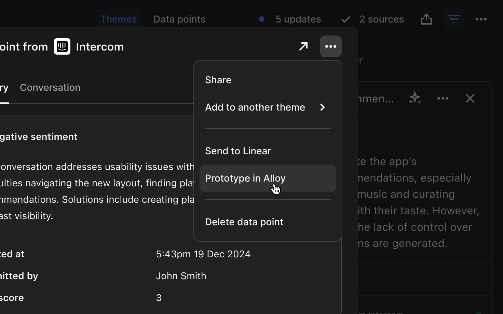The width and height of the screenshot is (503, 314).
Task: Click the date 5:43pm 19 Dec 2024
Action: 203,254
